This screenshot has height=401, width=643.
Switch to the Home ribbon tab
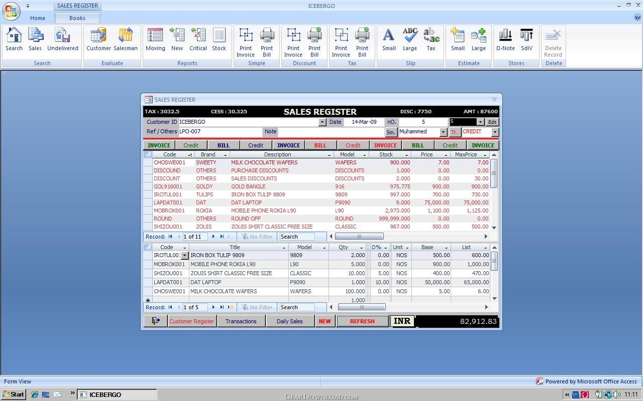(x=38, y=18)
